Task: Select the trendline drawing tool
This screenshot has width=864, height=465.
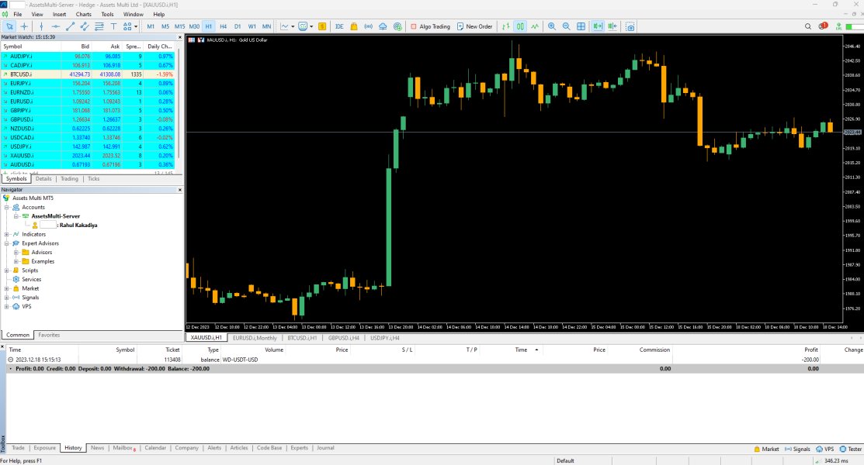Action: pos(70,26)
